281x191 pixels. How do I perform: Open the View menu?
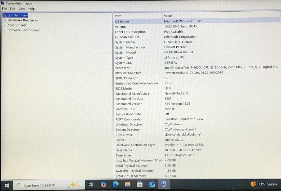point(21,9)
